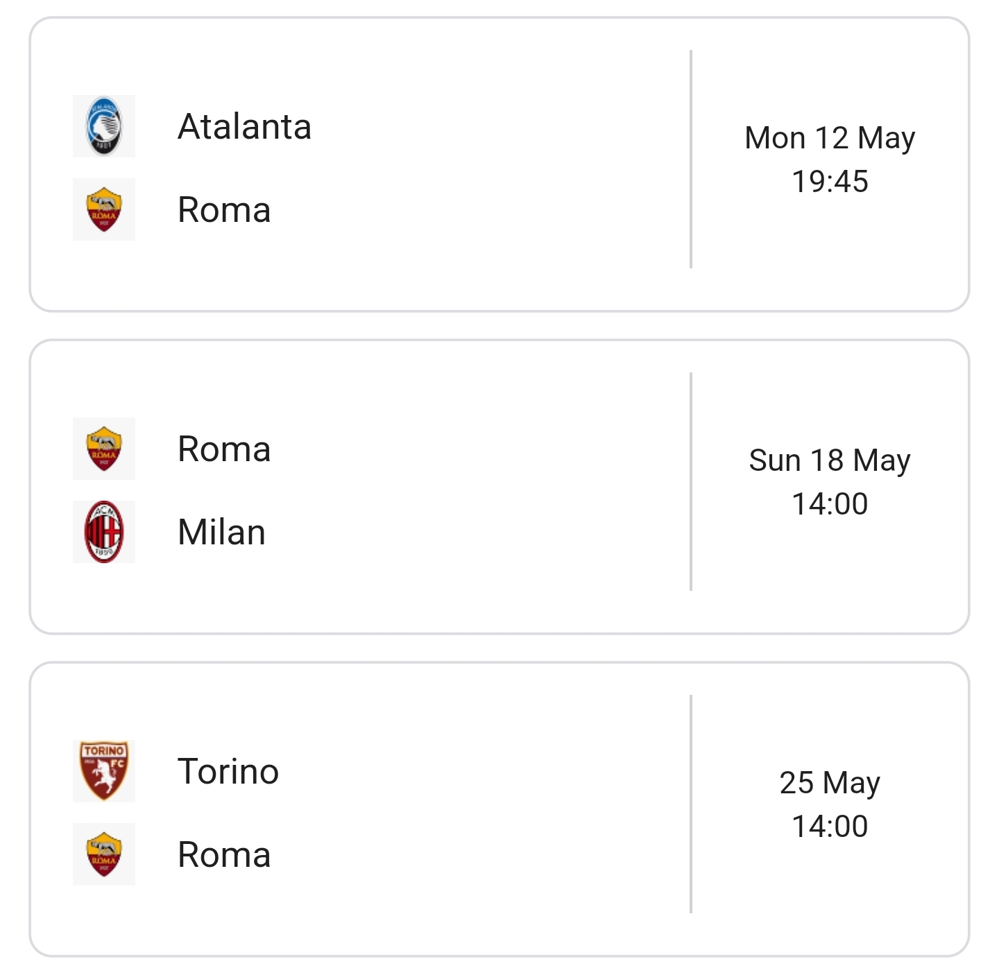Click the 19:45 kickoff time
The image size is (999, 975).
click(x=830, y=182)
